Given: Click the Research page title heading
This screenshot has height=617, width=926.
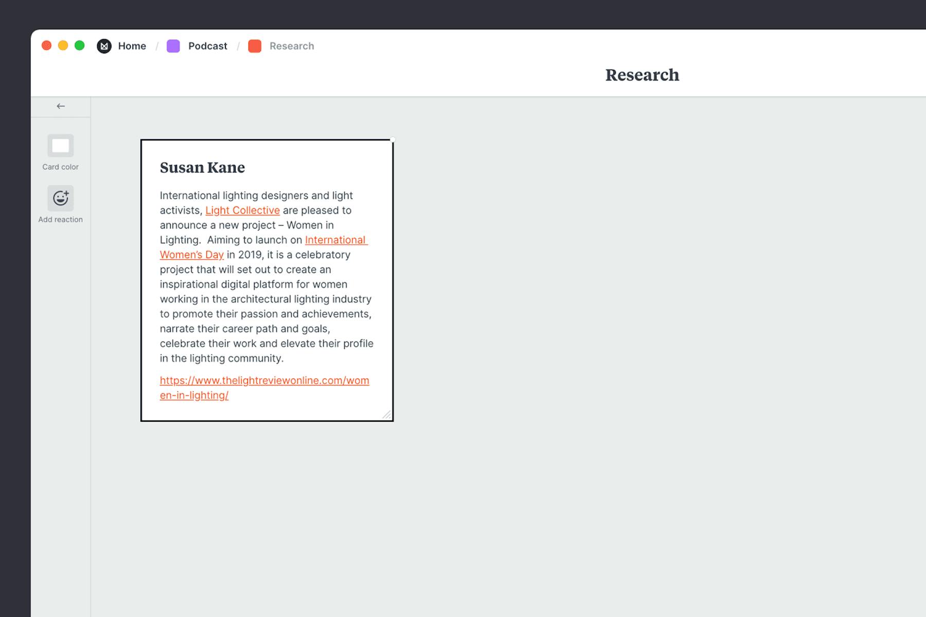Looking at the screenshot, I should (x=642, y=75).
